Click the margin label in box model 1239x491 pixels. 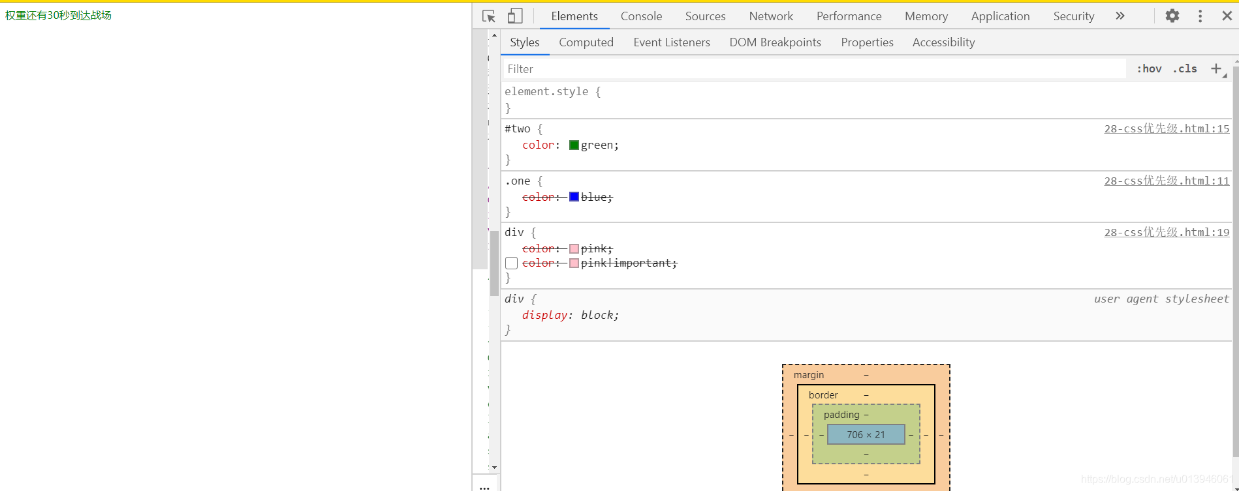[x=809, y=375]
